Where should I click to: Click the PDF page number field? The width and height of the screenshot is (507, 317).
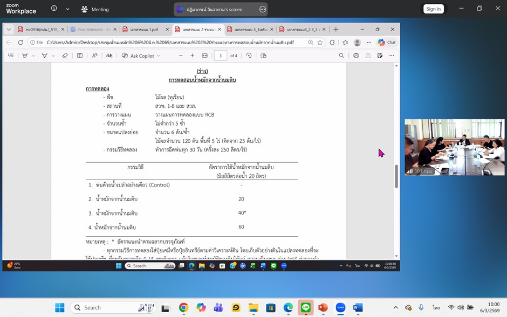click(220, 56)
